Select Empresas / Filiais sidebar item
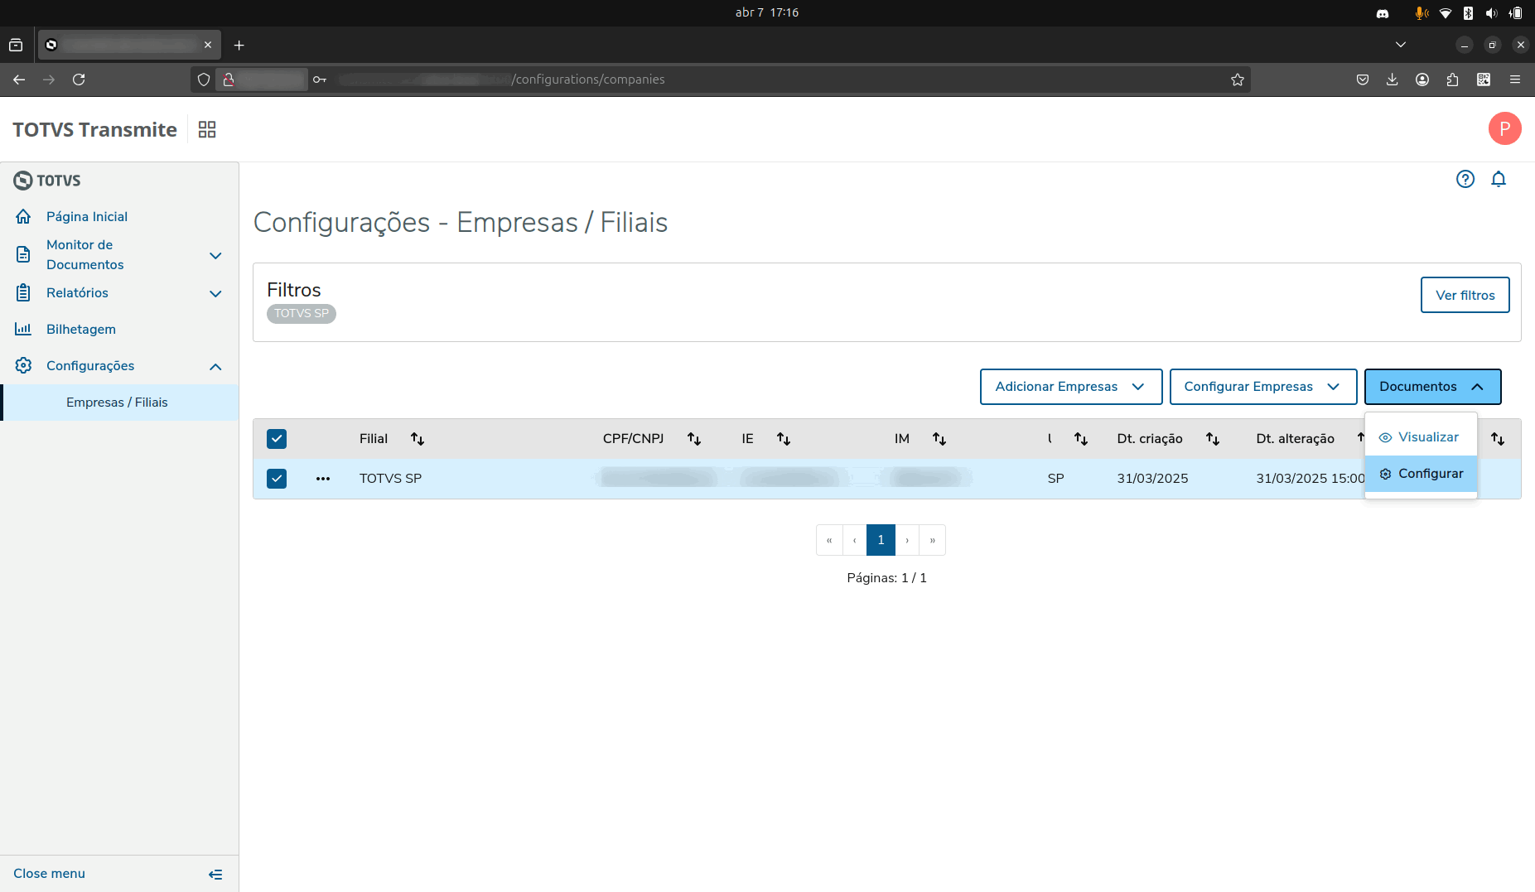The width and height of the screenshot is (1535, 892). [119, 403]
